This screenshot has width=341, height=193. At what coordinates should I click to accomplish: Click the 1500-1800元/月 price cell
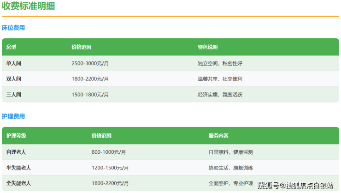point(90,95)
